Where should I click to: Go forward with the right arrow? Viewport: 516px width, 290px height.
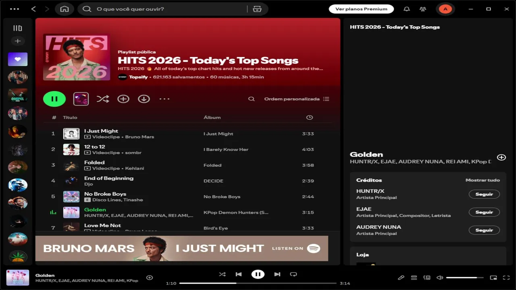(x=47, y=9)
